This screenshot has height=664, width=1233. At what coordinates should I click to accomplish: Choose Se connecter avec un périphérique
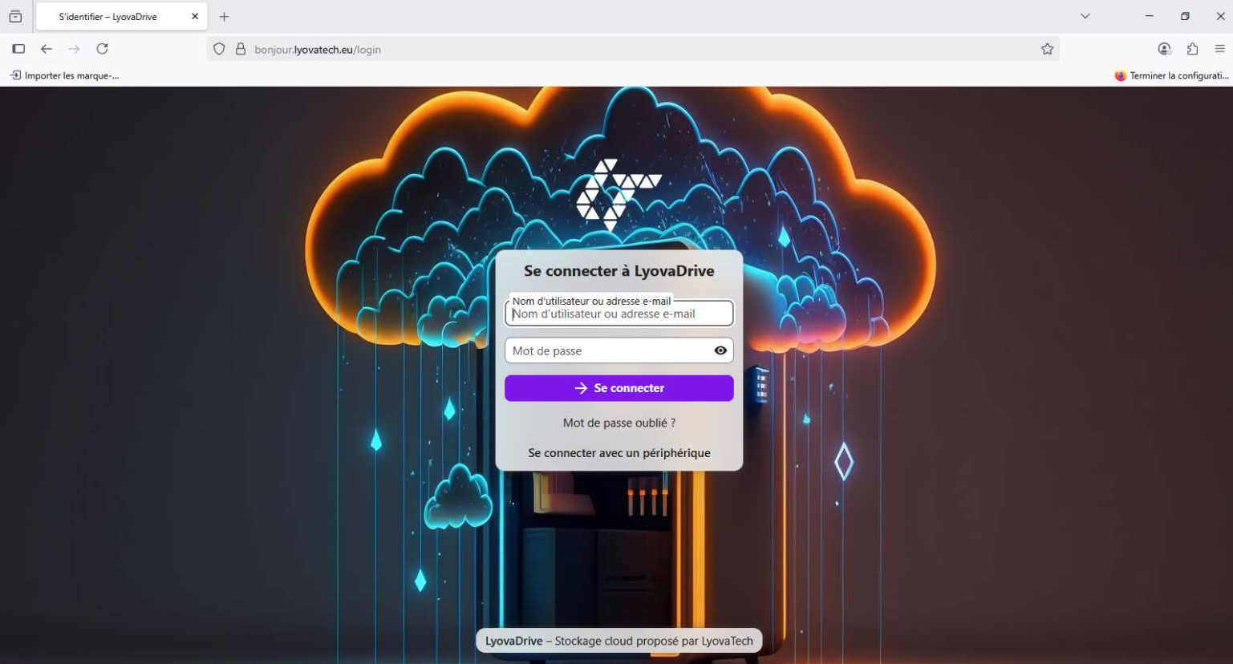click(x=619, y=453)
